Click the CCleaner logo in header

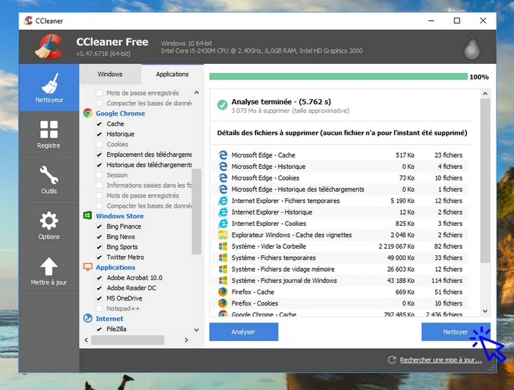(x=49, y=46)
